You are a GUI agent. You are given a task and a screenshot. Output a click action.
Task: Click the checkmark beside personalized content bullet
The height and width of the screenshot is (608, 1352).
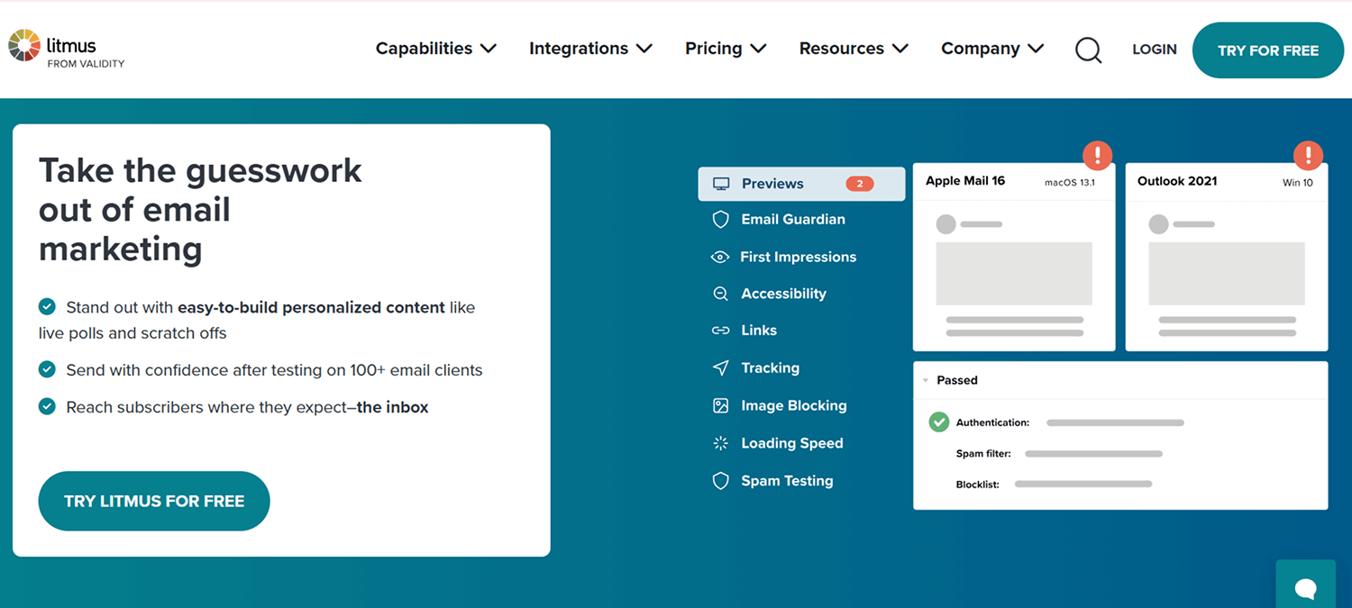47,307
